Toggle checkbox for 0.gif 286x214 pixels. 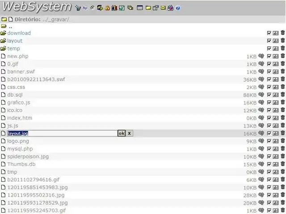coord(269,64)
